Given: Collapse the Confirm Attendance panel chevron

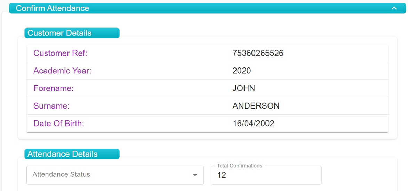Looking at the screenshot, I should pos(394,8).
